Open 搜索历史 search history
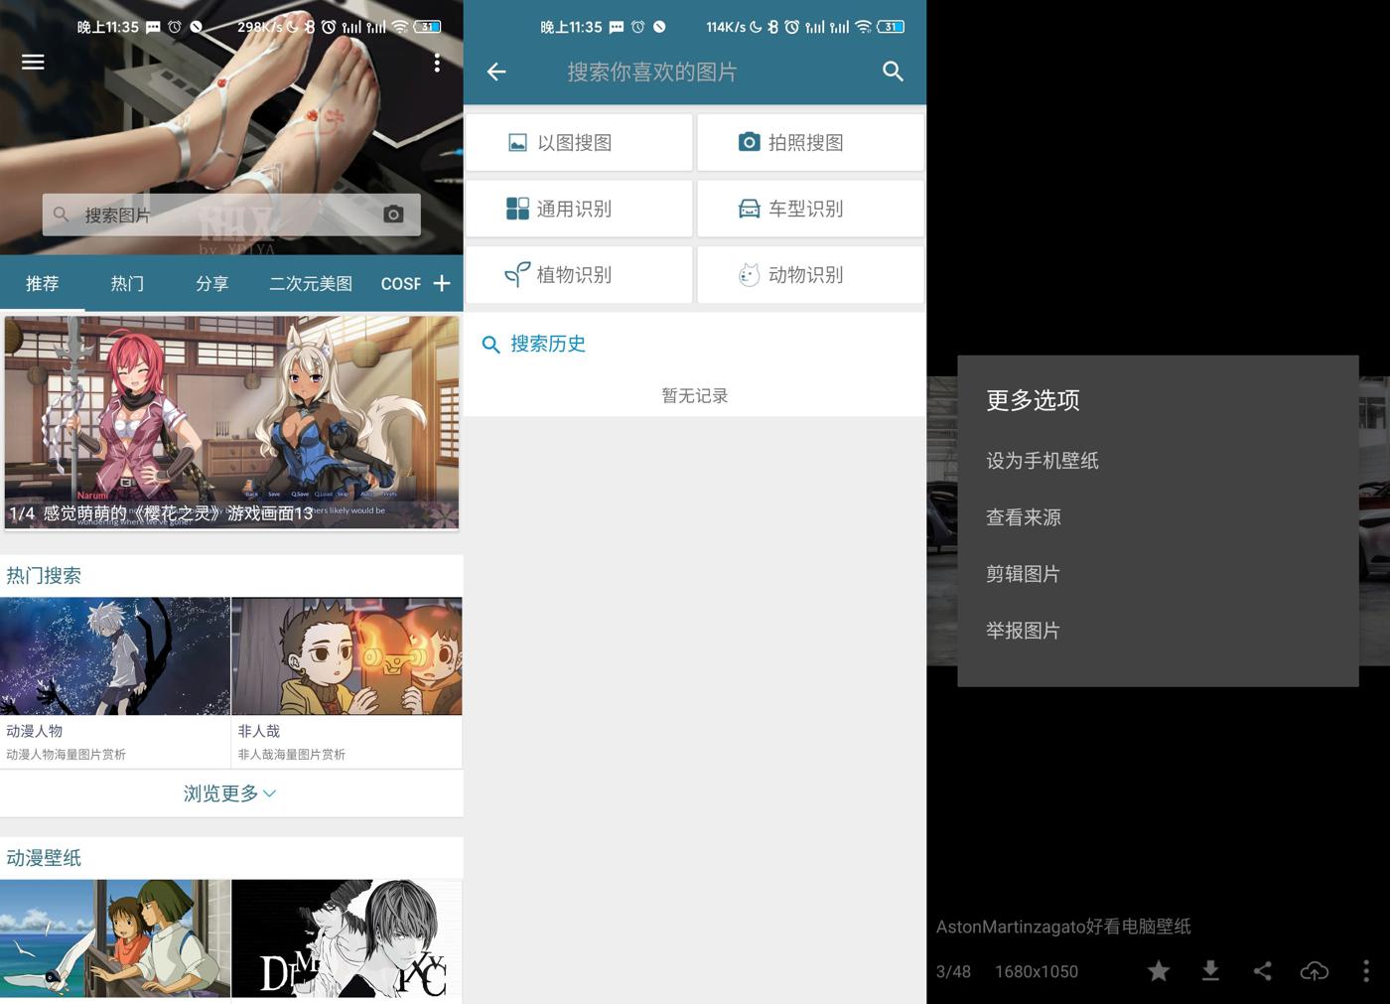Viewport: 1390px width, 1004px height. (x=548, y=344)
